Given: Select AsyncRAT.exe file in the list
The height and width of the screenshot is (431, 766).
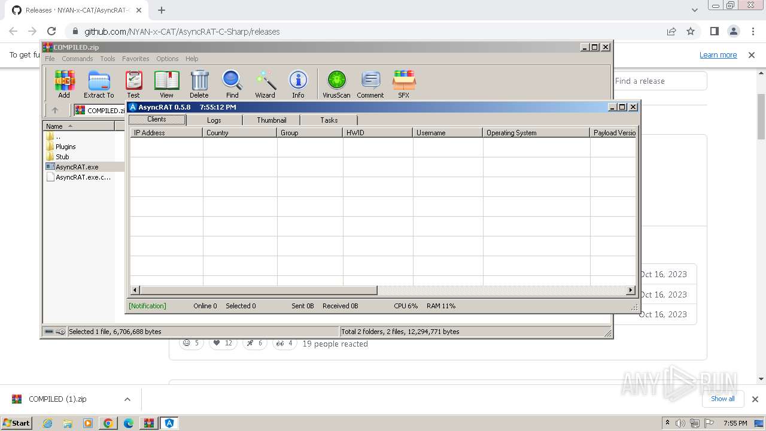Looking at the screenshot, I should pos(77,167).
